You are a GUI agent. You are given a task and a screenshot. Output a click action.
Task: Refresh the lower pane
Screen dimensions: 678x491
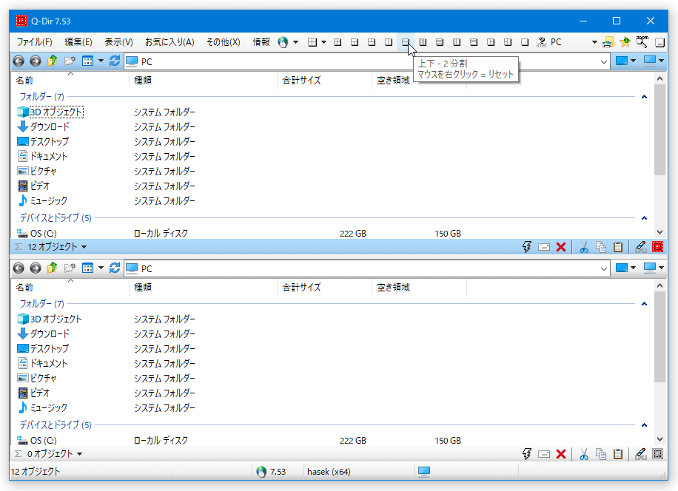pyautogui.click(x=115, y=268)
